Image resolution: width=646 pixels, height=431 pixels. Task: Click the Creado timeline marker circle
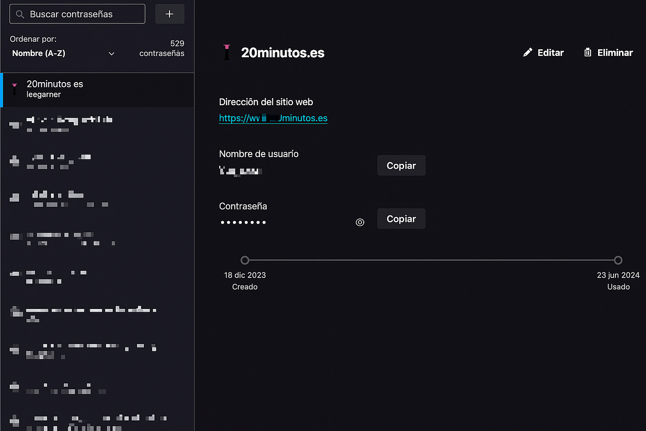[x=245, y=260]
